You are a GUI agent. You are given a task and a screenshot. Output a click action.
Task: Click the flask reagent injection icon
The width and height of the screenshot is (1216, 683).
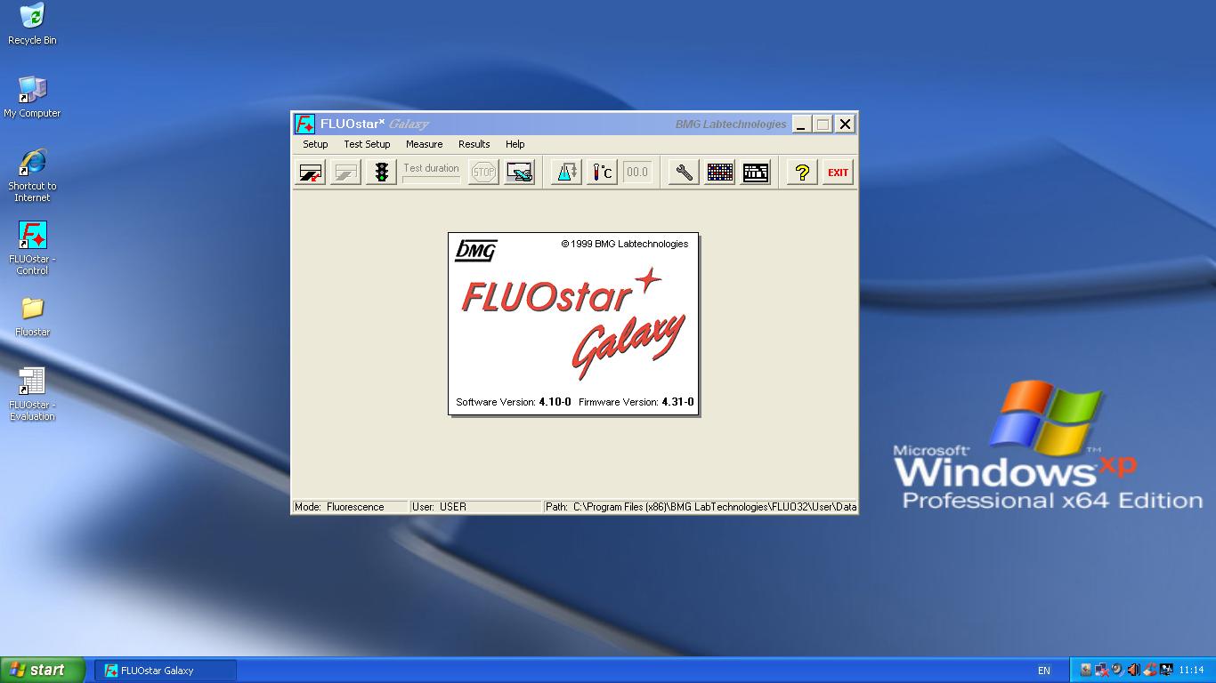(566, 173)
